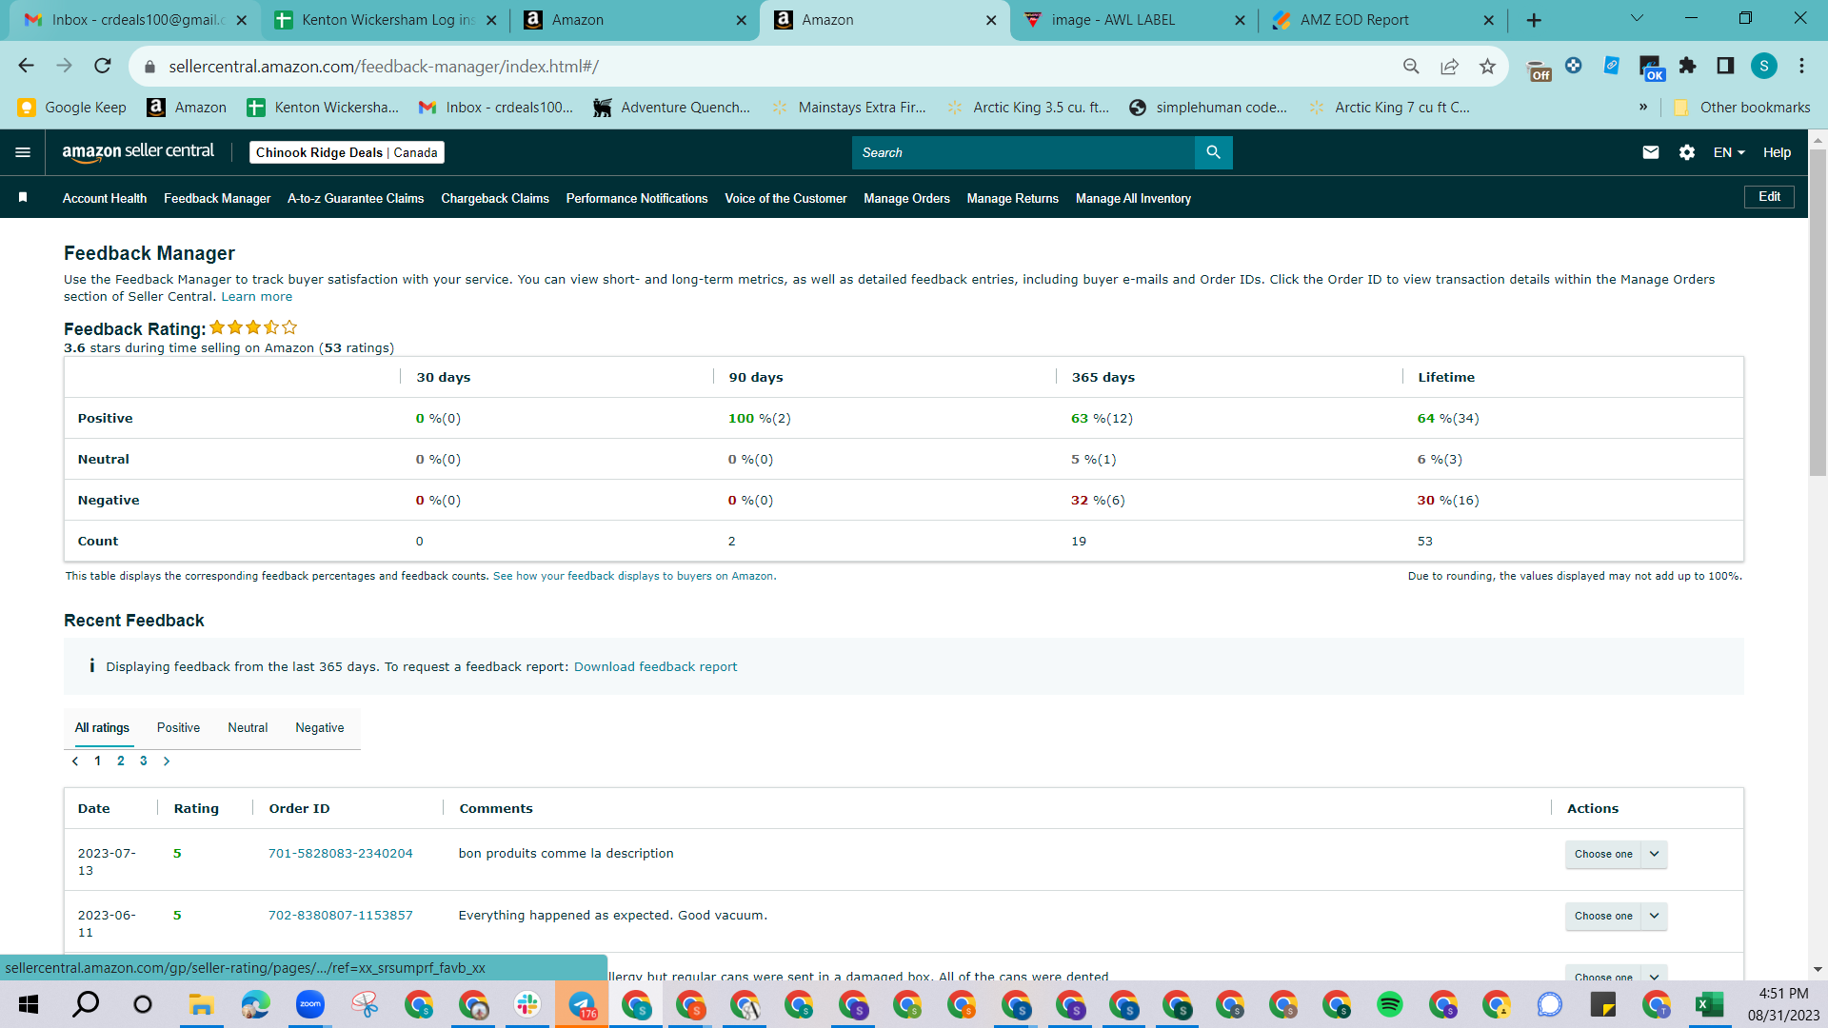Open File Explorer from the taskbar
This screenshot has height=1028, width=1828.
coord(201,1004)
